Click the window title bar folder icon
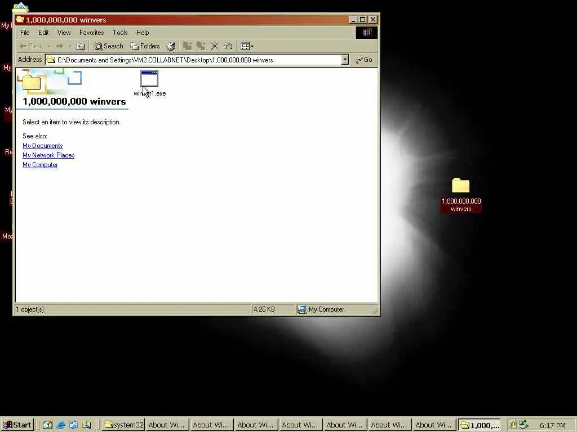This screenshot has height=432, width=577. 20,20
